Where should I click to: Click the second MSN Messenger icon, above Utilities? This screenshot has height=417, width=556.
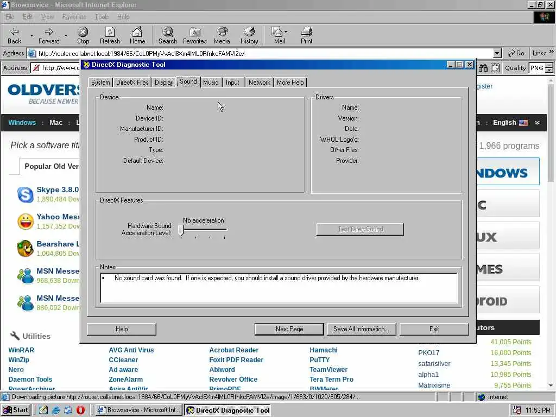pos(26,303)
